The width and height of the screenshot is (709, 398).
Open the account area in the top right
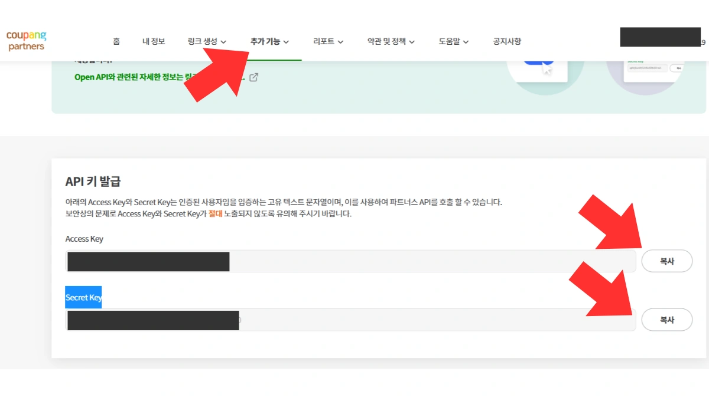[x=659, y=37]
